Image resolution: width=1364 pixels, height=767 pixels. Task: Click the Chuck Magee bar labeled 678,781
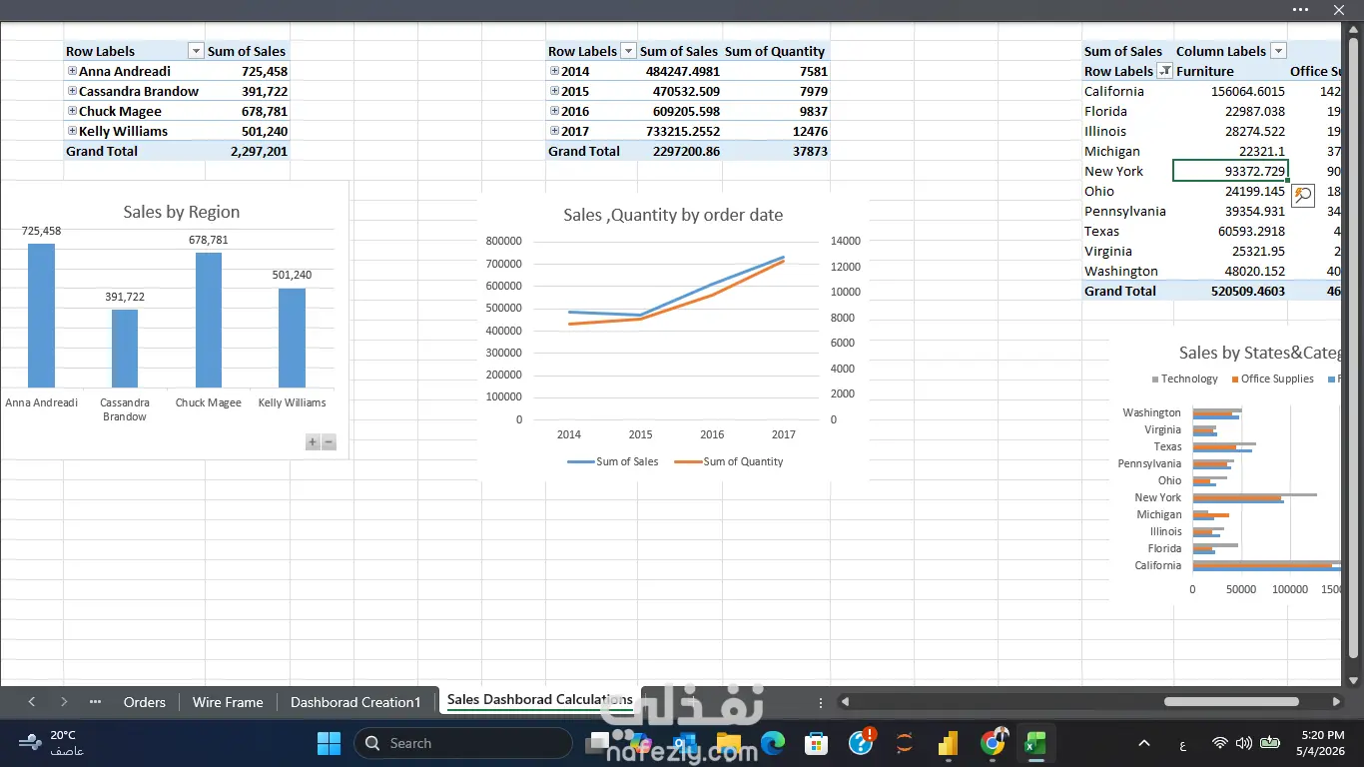209,320
